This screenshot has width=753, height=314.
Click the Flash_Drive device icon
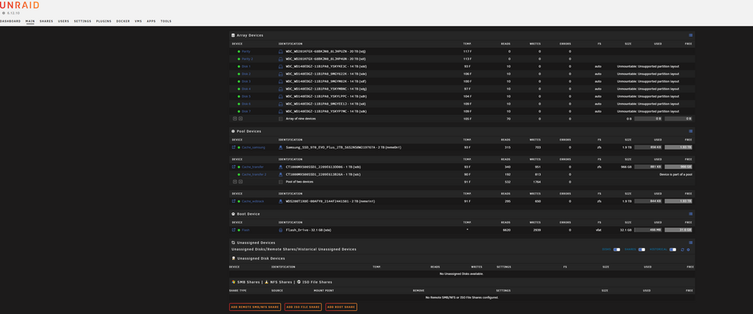click(281, 230)
